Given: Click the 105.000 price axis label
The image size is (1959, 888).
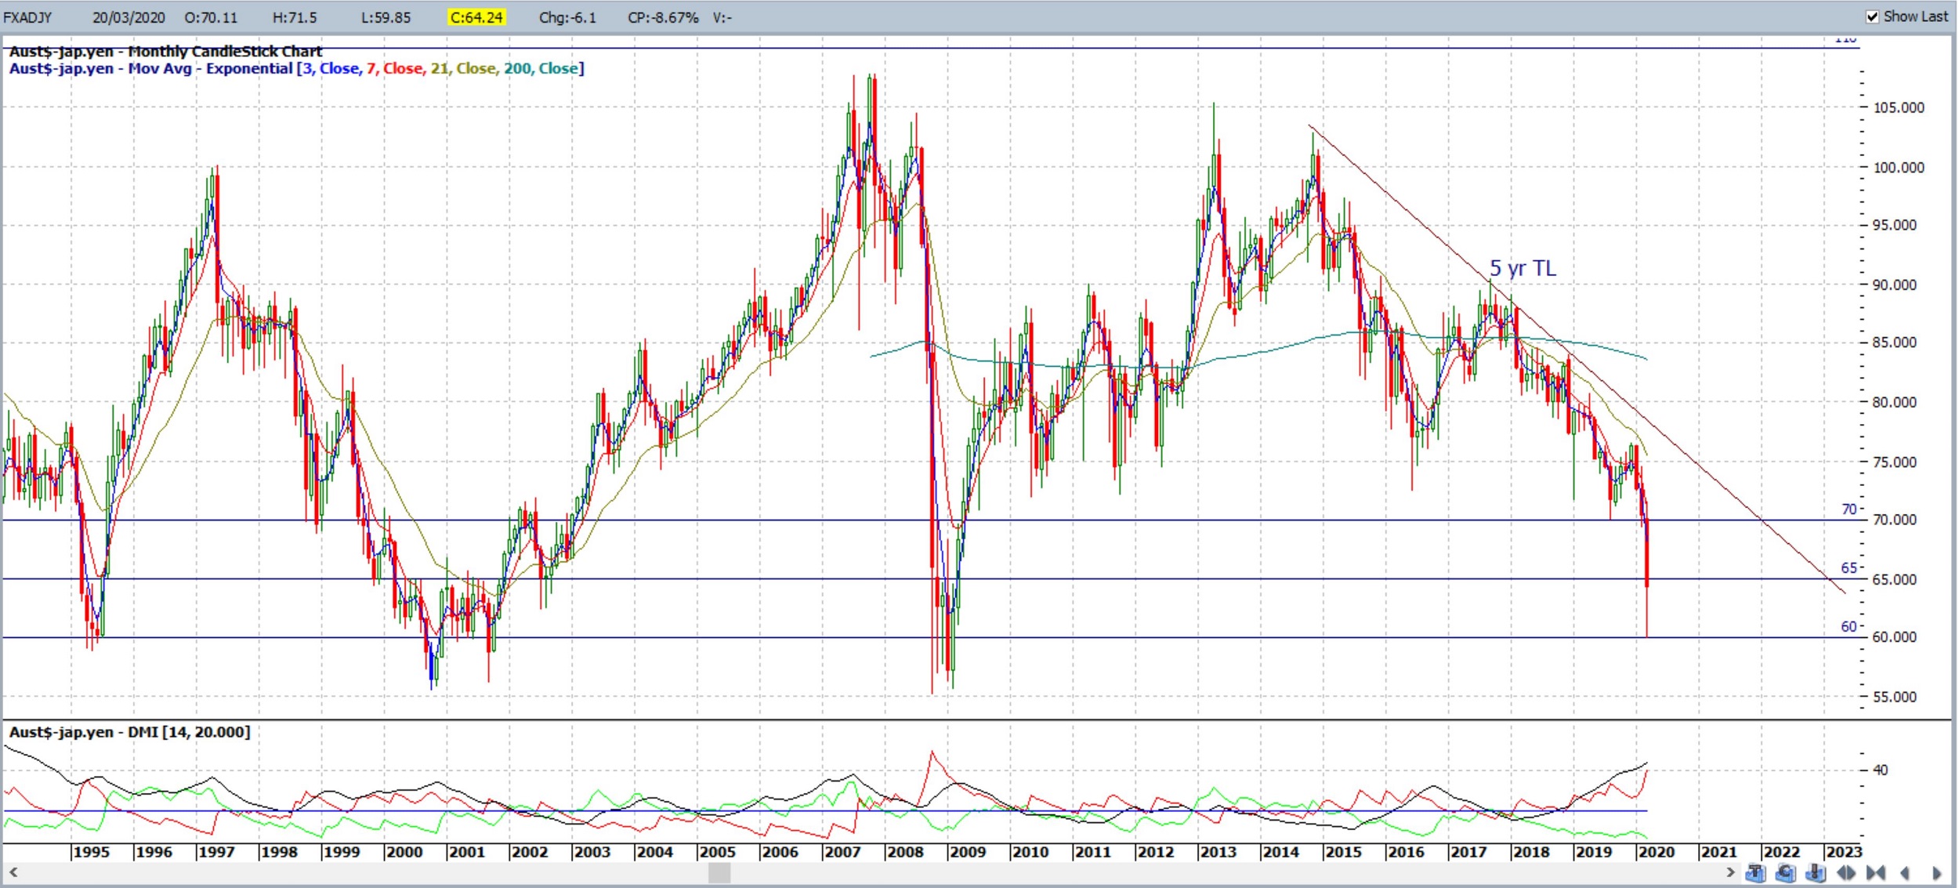Looking at the screenshot, I should pos(1899,108).
